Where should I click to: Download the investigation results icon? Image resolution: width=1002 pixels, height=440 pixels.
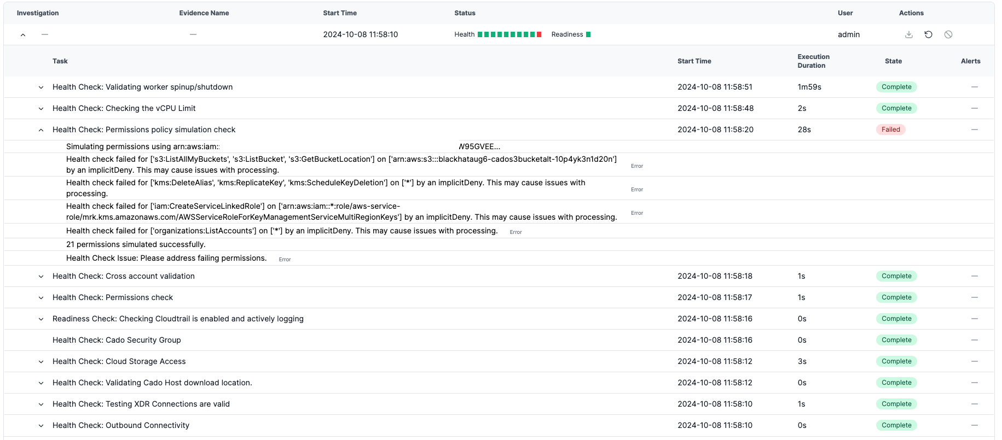(908, 34)
